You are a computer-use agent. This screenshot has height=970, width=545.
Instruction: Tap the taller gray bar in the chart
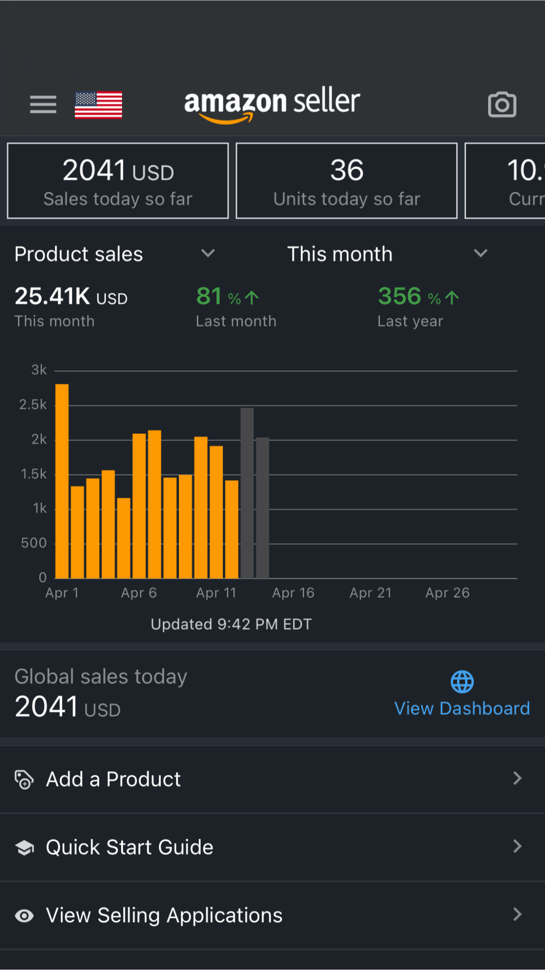tap(247, 493)
